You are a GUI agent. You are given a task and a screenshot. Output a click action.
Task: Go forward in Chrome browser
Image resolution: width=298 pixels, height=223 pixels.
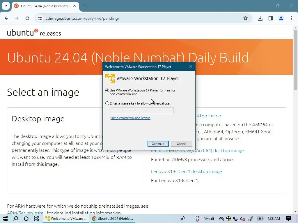pyautogui.click(x=17, y=18)
